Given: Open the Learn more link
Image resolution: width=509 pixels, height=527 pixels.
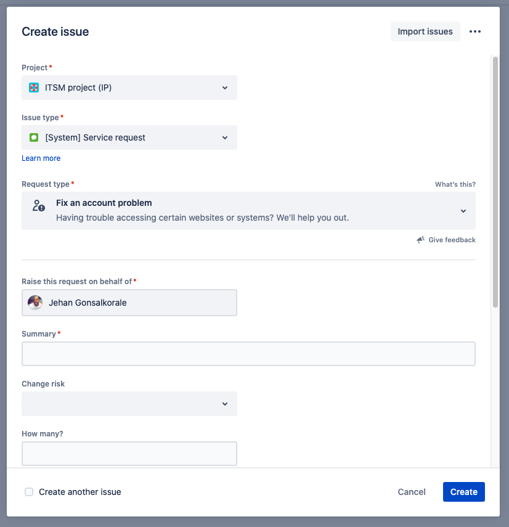Looking at the screenshot, I should (41, 158).
